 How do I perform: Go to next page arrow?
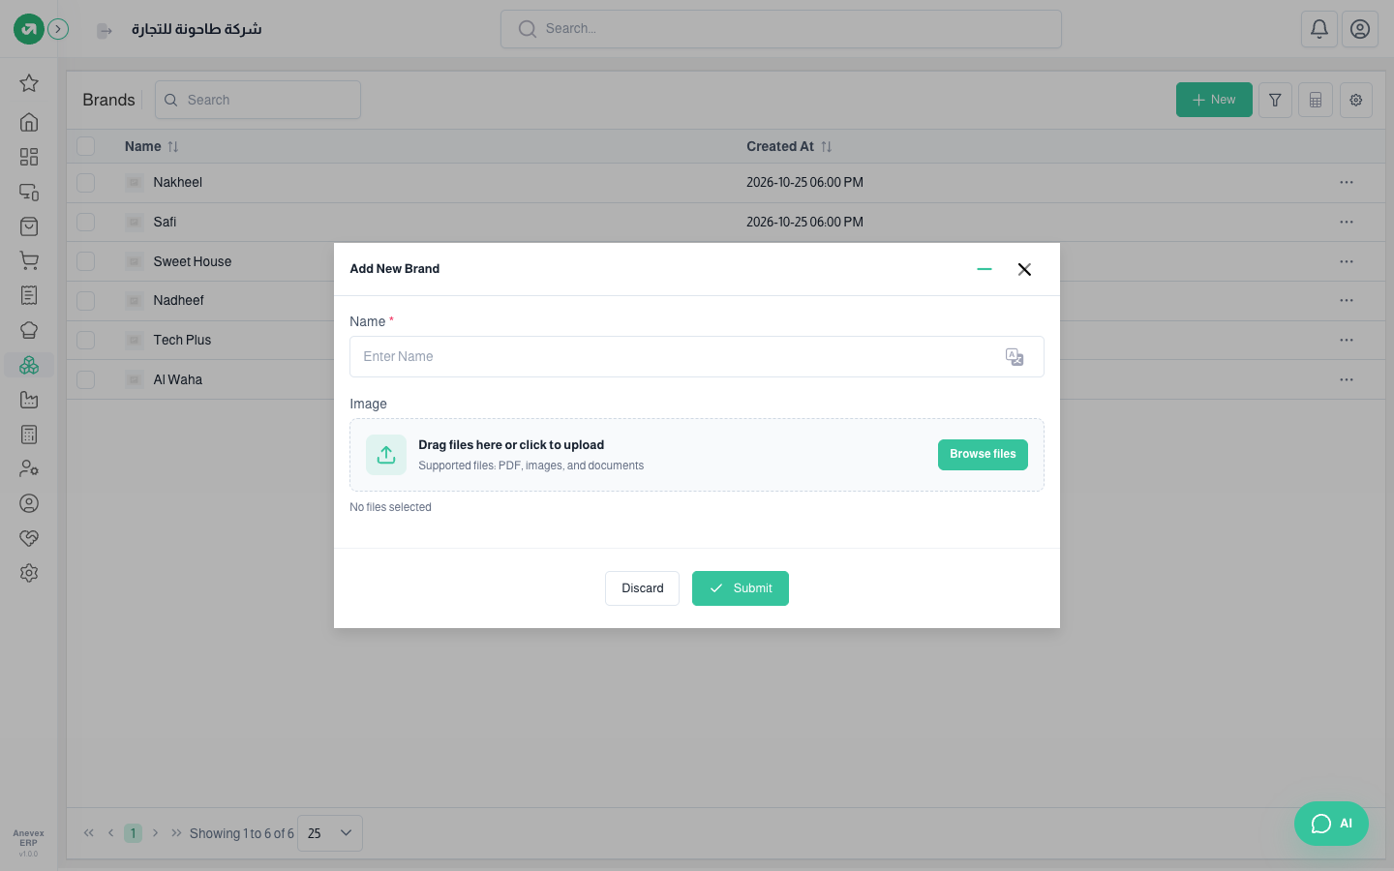(155, 833)
